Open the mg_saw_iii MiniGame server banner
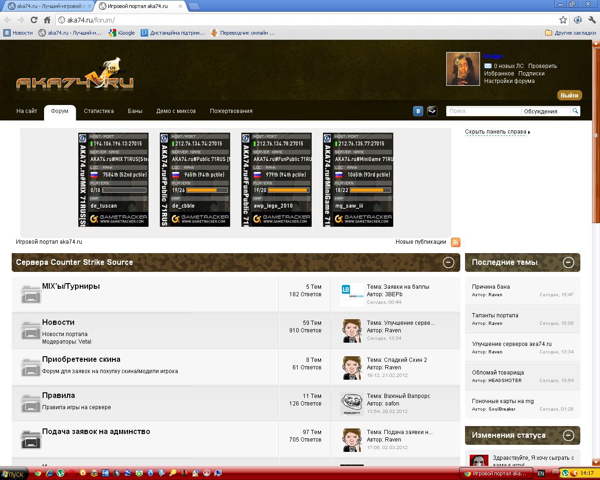Screen dimensions: 600x480 click(x=358, y=180)
